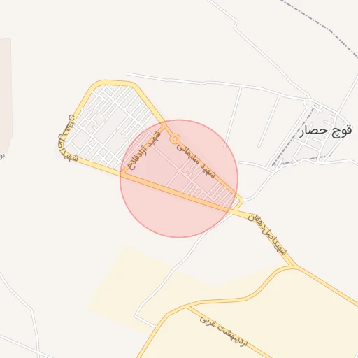This screenshot has height=358, width=358.
Task: Click the قوچ حصار village label
Action: click(326, 131)
